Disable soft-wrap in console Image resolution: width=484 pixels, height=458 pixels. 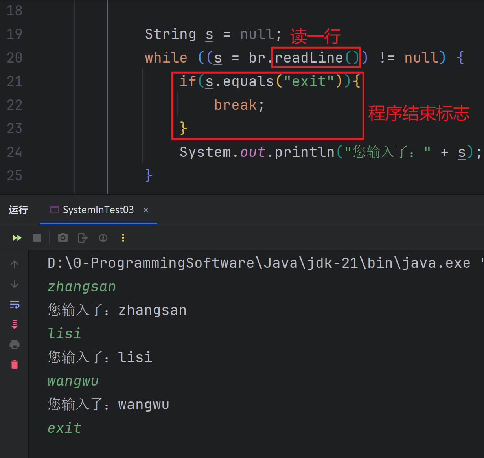(15, 304)
